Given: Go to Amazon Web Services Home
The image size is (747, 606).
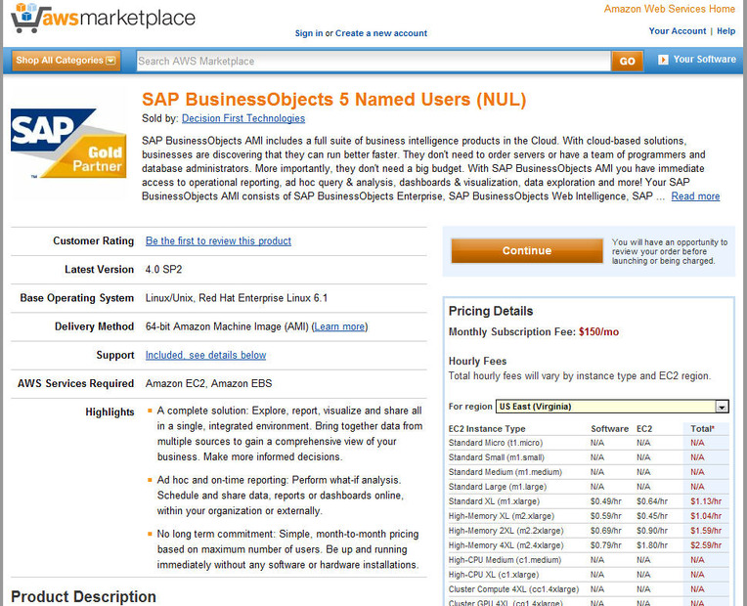Looking at the screenshot, I should tap(670, 9).
